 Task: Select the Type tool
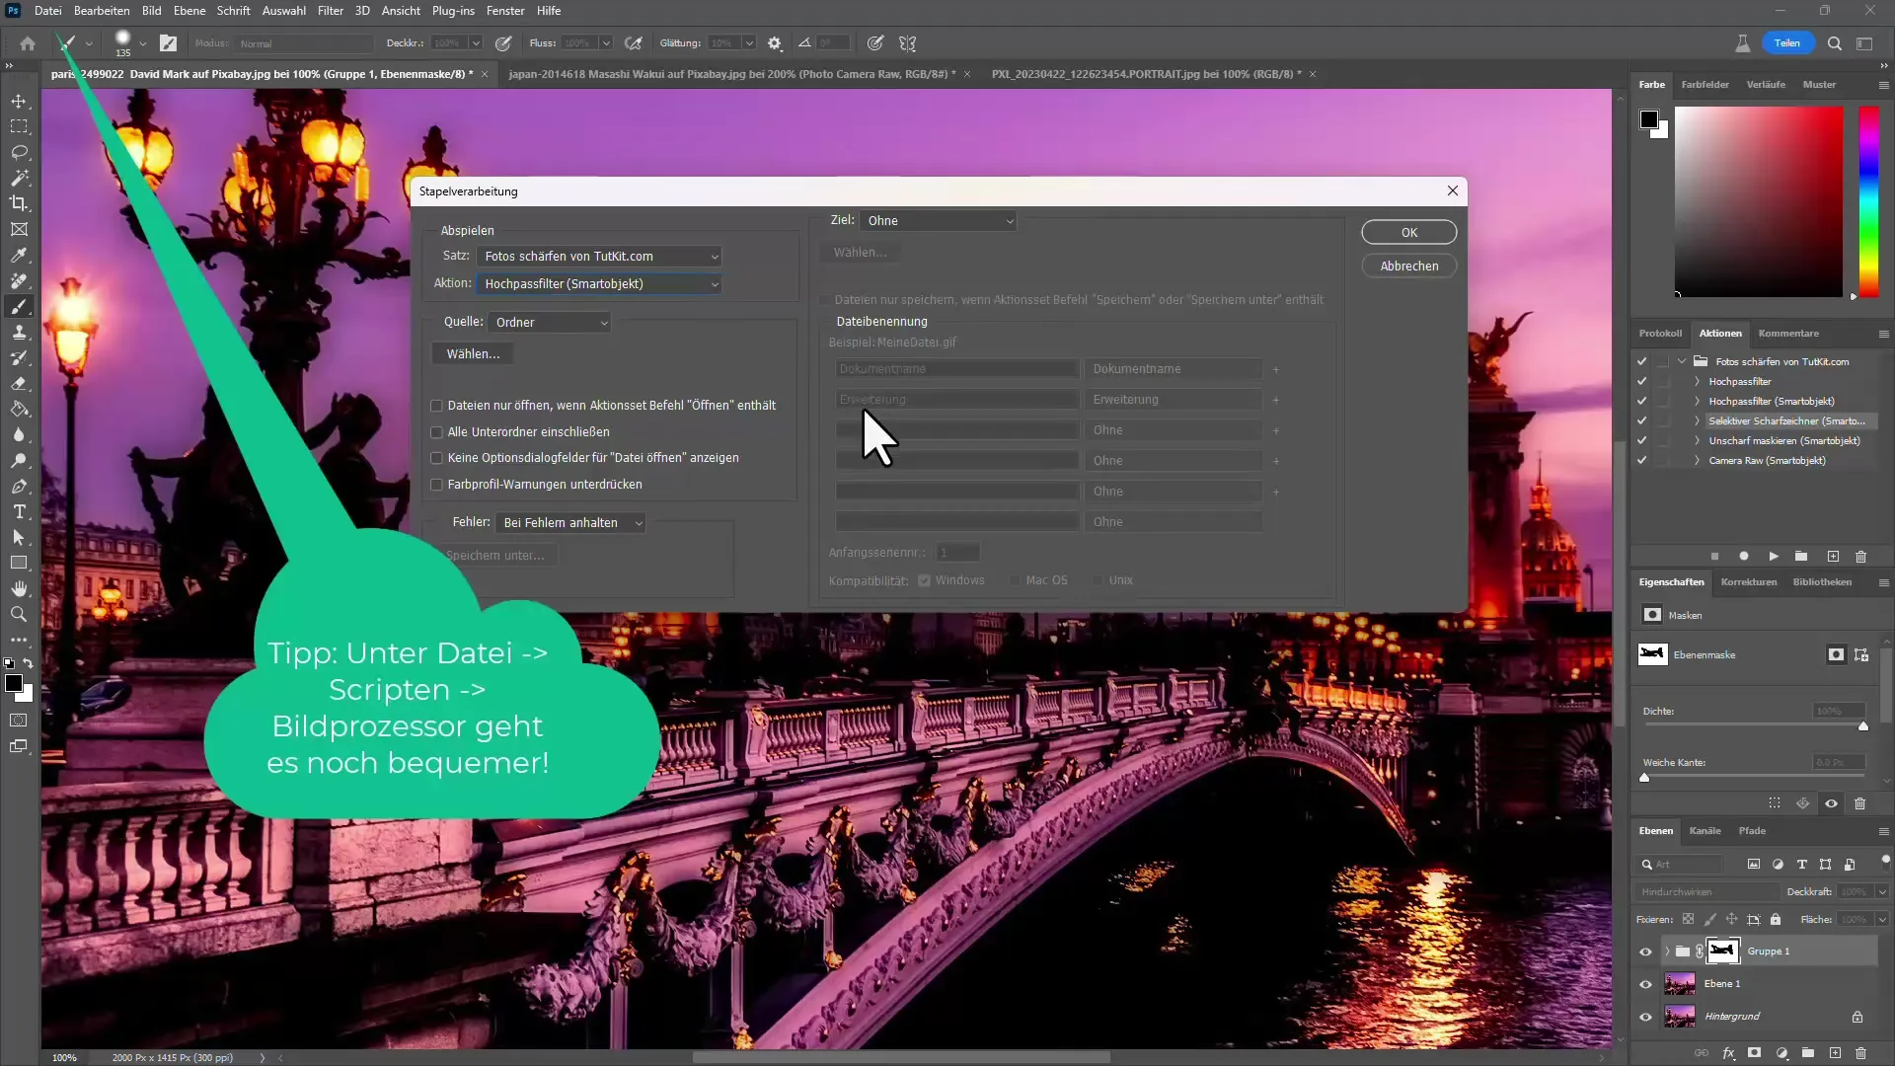[x=19, y=511]
